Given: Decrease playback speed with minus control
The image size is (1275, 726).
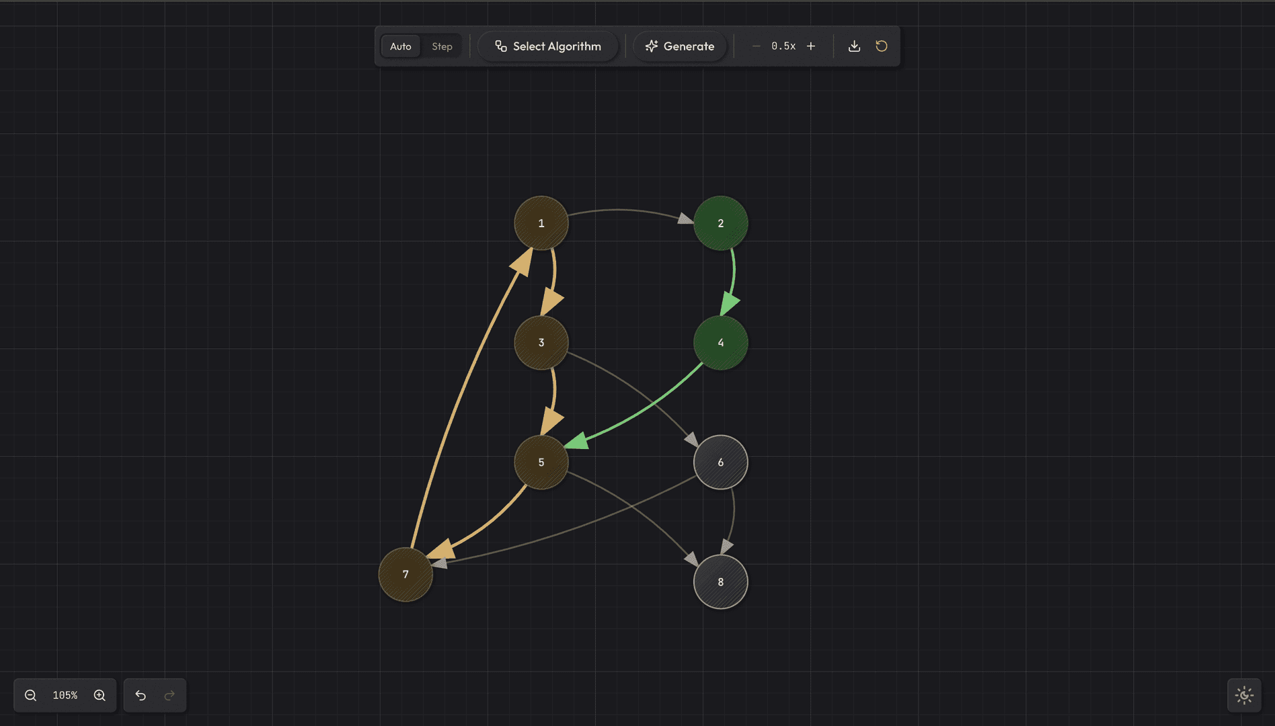Looking at the screenshot, I should point(756,46).
